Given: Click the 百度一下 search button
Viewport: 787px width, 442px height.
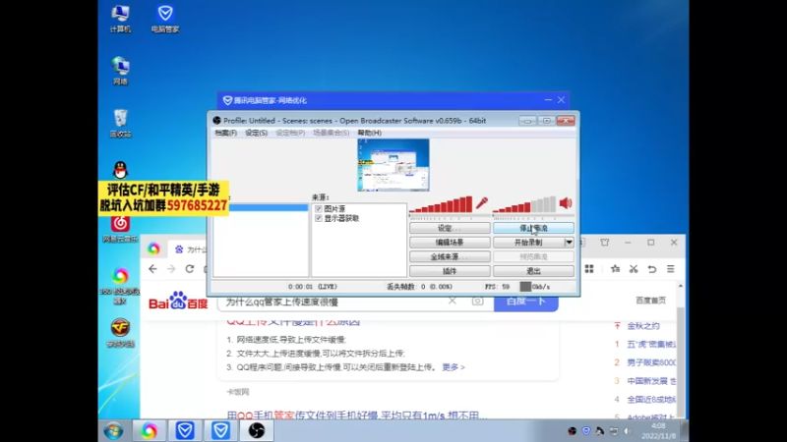Looking at the screenshot, I should (x=526, y=302).
